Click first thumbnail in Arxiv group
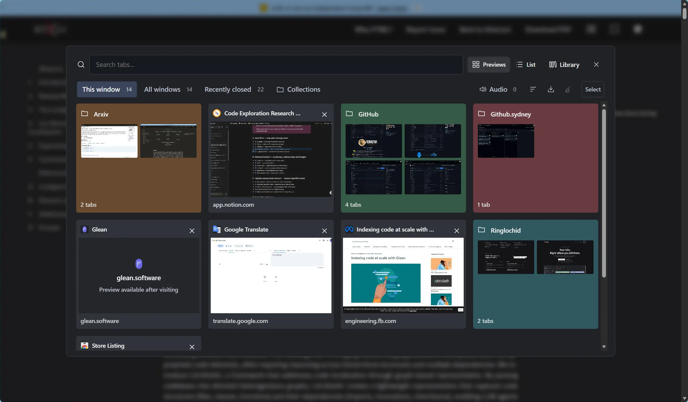688x402 pixels. (x=109, y=141)
